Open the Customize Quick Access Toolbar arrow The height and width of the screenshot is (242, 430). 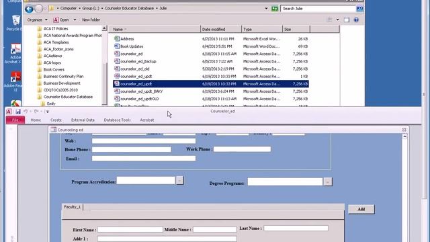pyautogui.click(x=48, y=112)
